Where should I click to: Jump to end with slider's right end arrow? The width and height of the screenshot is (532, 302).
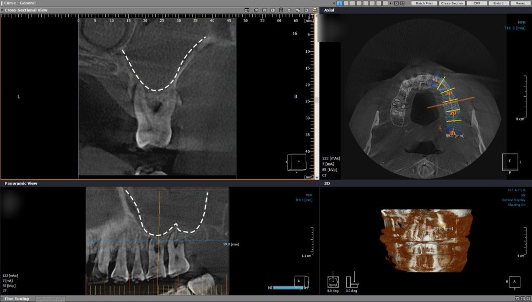tap(306, 288)
